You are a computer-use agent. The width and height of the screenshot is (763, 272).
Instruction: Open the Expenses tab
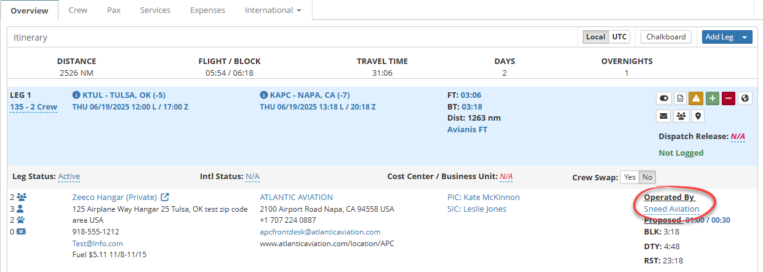pyautogui.click(x=207, y=10)
